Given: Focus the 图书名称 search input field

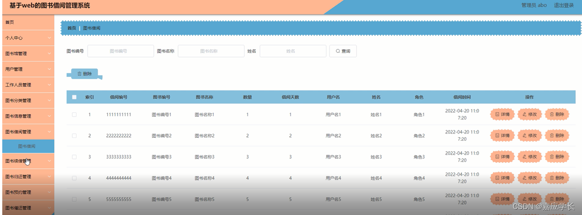Looking at the screenshot, I should (x=211, y=51).
